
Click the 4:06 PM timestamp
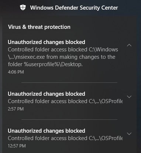[16, 72]
